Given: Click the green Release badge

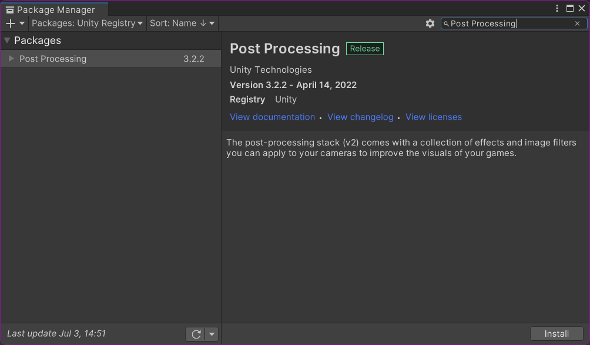Looking at the screenshot, I should 364,49.
